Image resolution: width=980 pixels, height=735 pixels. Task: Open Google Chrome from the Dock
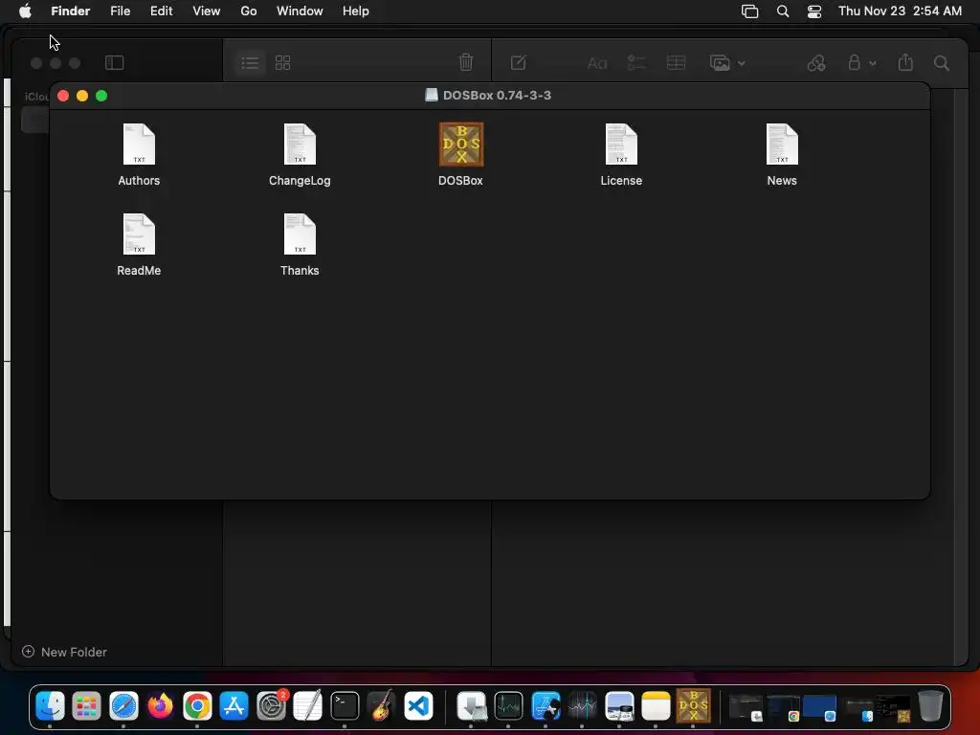197,706
